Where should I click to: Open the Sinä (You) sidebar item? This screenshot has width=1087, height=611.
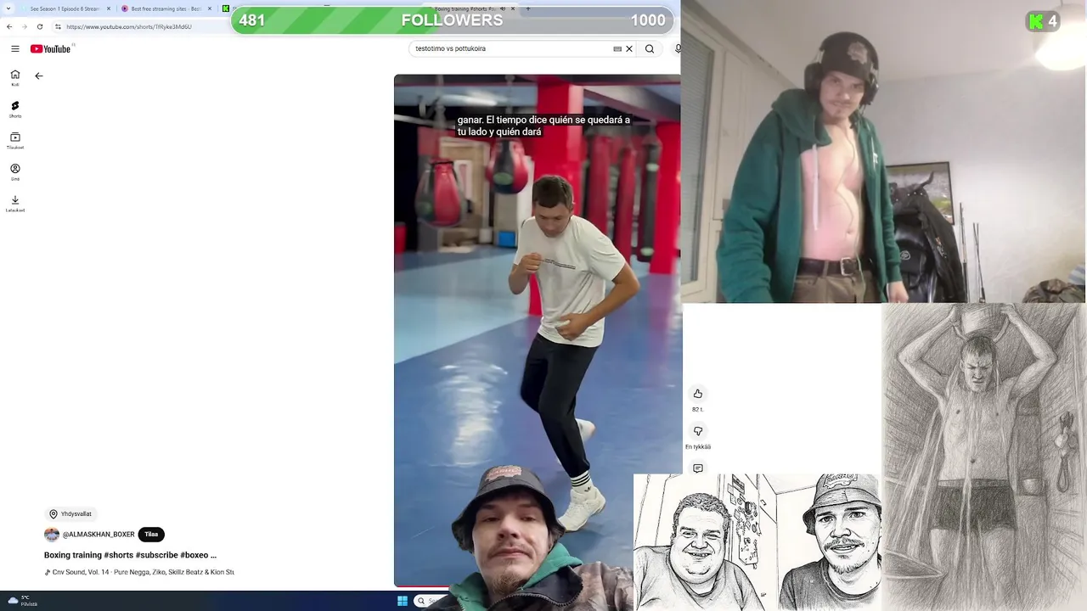pyautogui.click(x=15, y=172)
